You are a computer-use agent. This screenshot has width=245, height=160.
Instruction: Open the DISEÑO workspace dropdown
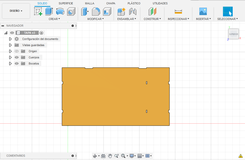pyautogui.click(x=16, y=11)
